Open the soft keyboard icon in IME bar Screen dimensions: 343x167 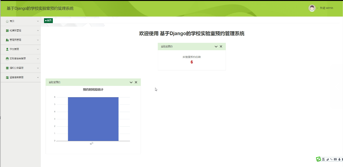(x=335, y=159)
